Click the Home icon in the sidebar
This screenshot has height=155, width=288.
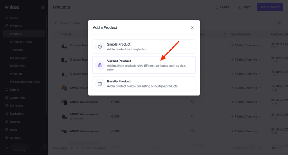pos(7,18)
